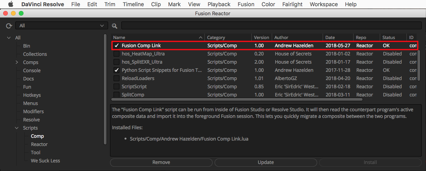Select the Collections category
Viewport: 426px width, 171px height.
35,54
